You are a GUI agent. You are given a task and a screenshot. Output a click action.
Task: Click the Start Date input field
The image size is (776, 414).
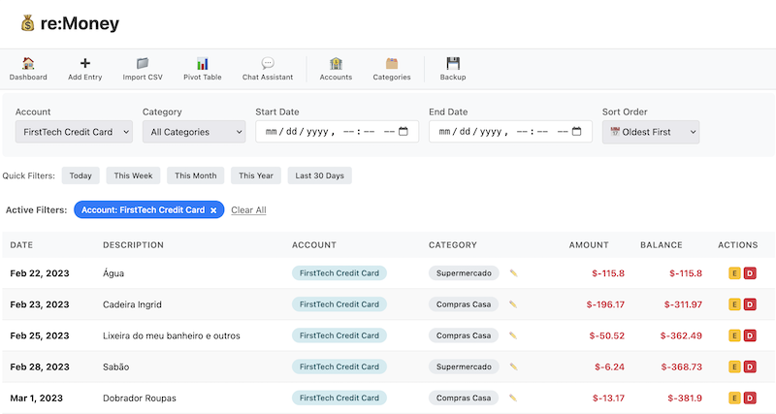(x=337, y=132)
